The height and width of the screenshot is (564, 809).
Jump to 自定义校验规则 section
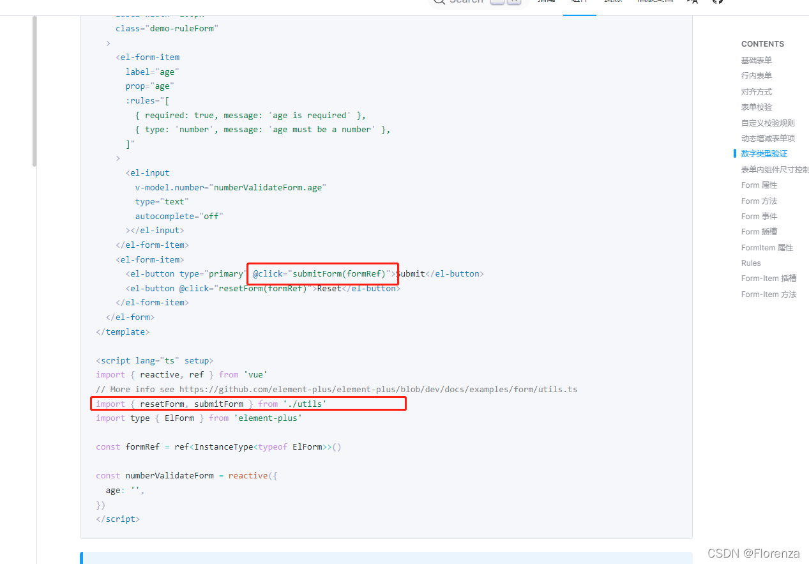tap(767, 123)
